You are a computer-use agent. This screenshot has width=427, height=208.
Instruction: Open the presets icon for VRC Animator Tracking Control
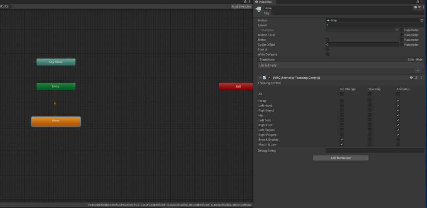(416, 78)
